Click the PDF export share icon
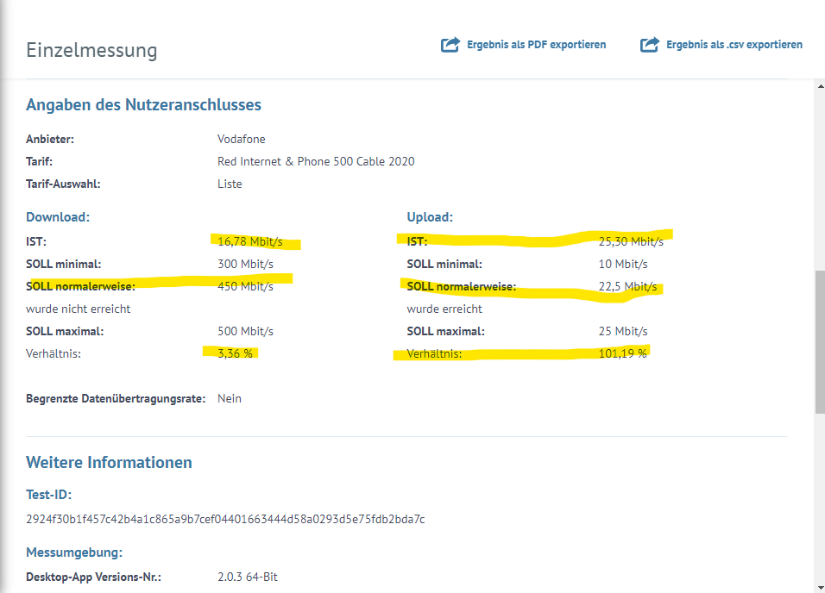This screenshot has height=593, width=825. 450,45
